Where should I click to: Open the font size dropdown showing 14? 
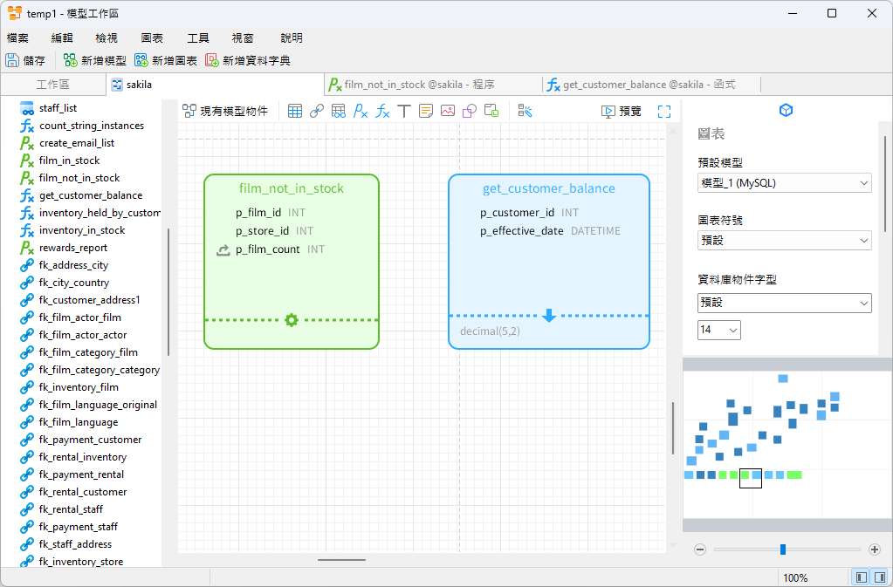pos(718,330)
